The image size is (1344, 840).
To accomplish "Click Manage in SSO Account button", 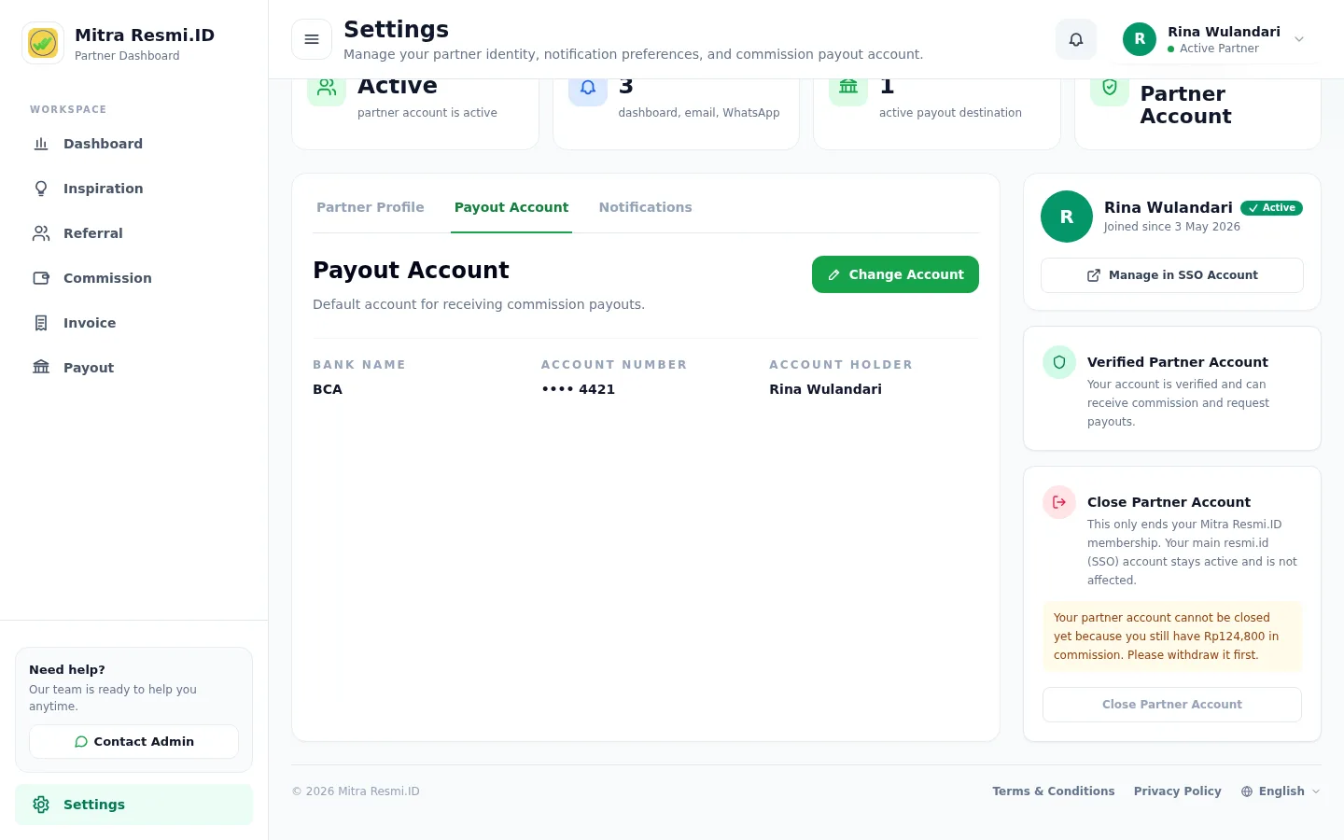I will click(1172, 275).
